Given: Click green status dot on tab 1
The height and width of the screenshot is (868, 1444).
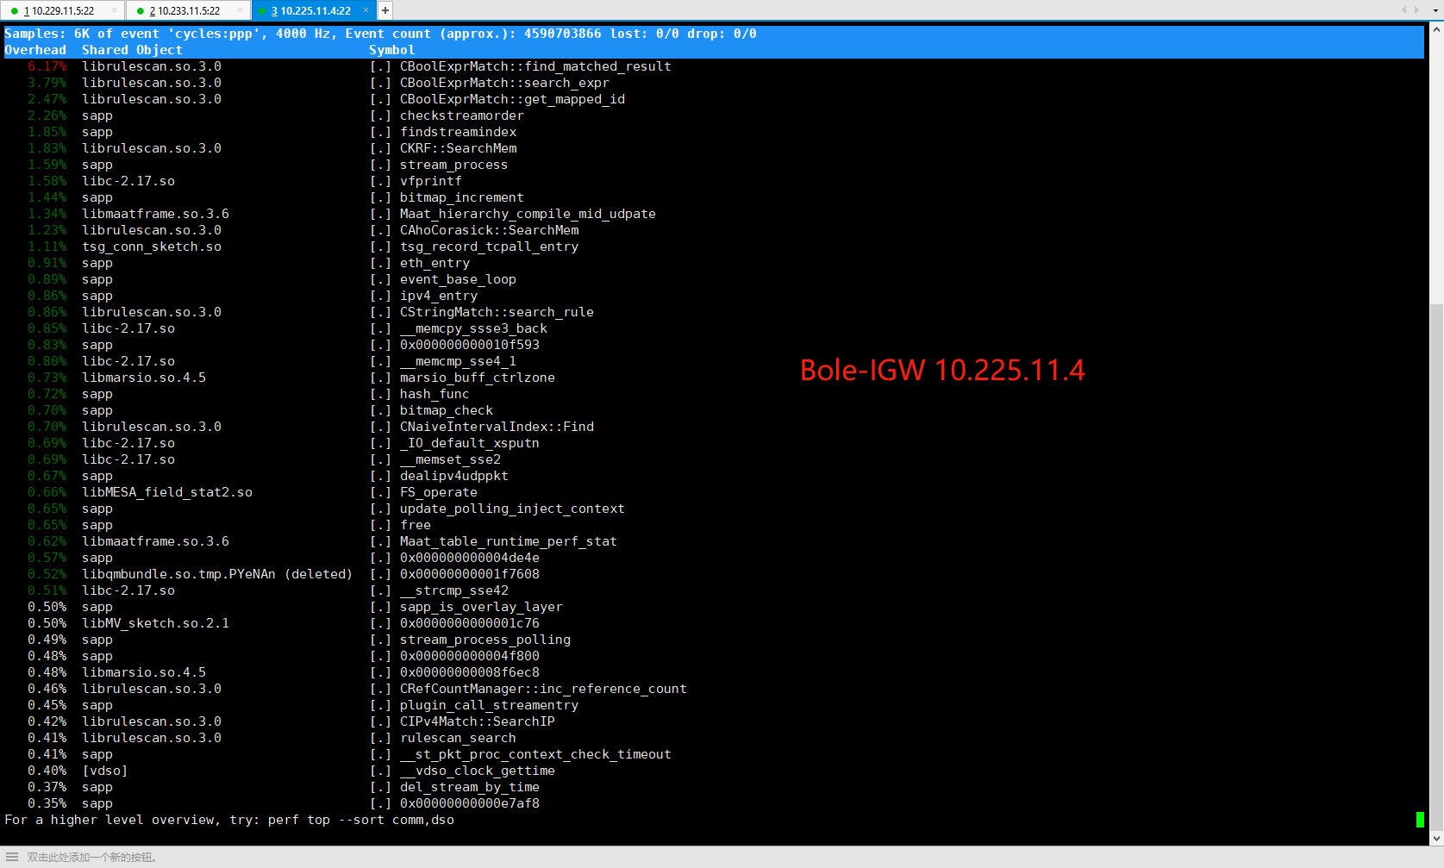Looking at the screenshot, I should pyautogui.click(x=15, y=11).
